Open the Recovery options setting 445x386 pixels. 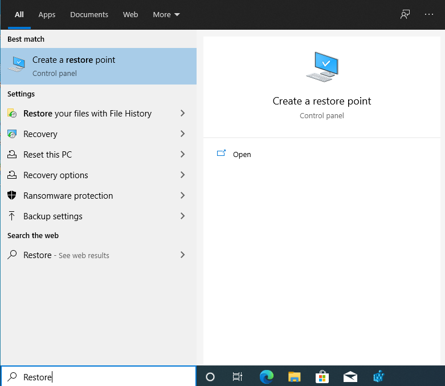pyautogui.click(x=55, y=175)
